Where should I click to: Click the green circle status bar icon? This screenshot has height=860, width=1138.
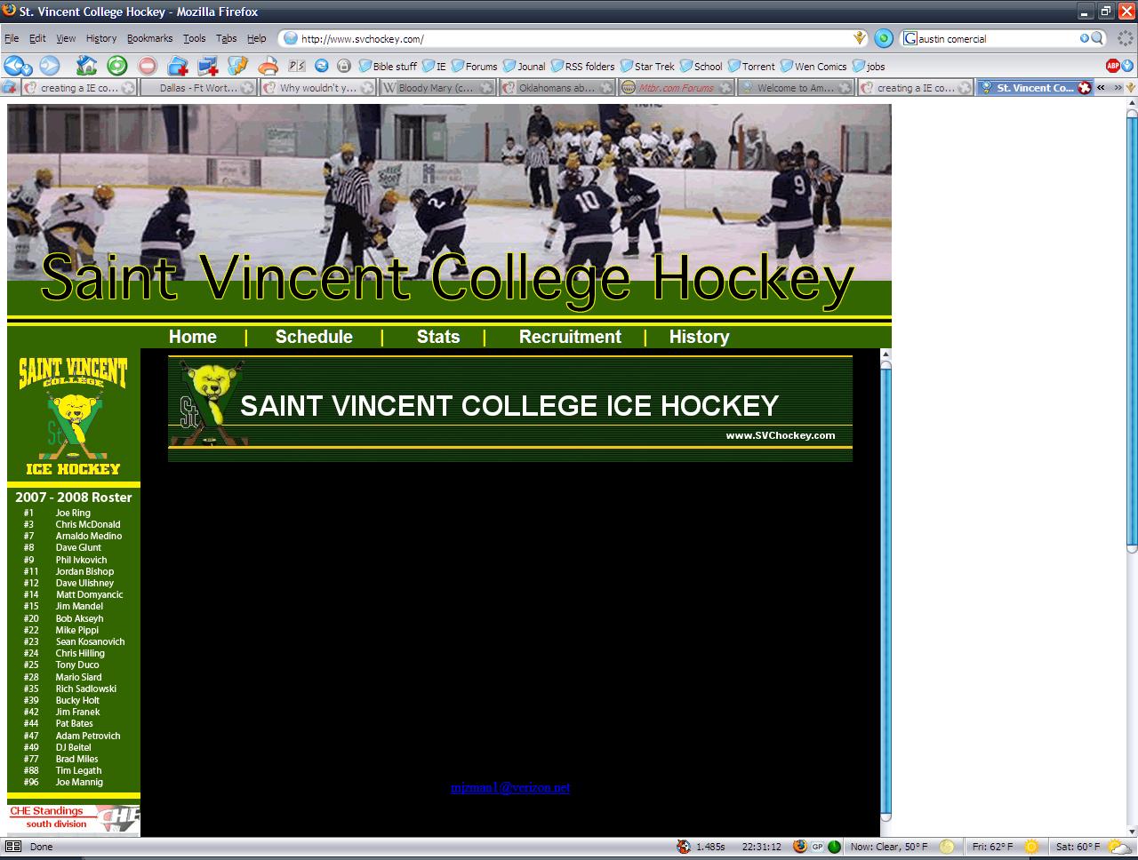coord(835,847)
